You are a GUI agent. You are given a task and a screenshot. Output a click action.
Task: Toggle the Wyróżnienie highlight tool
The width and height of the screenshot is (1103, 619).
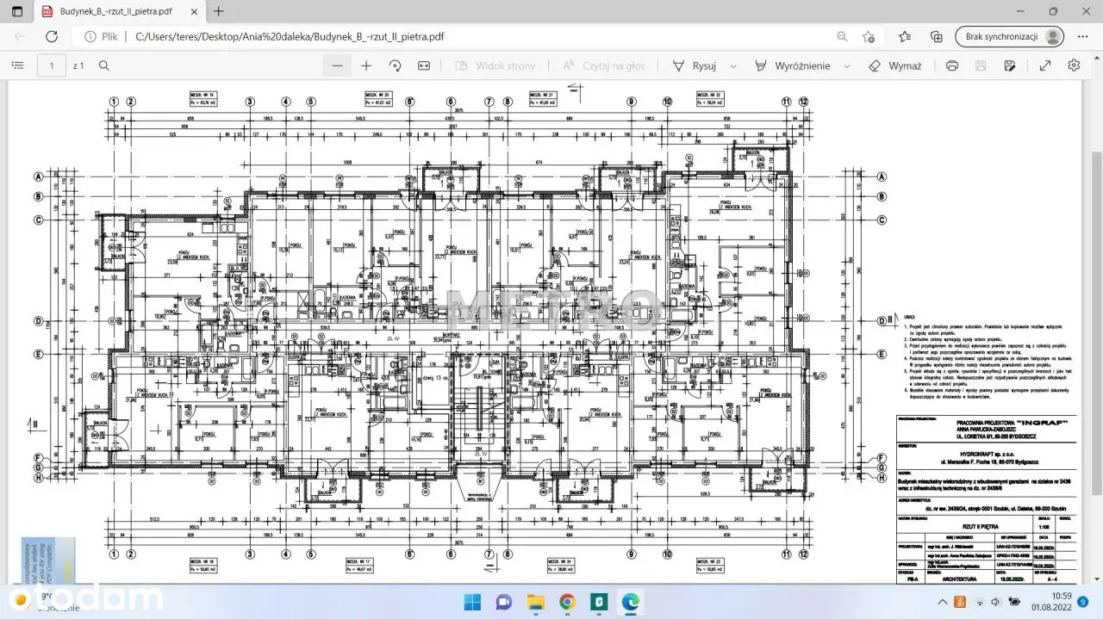(x=792, y=65)
